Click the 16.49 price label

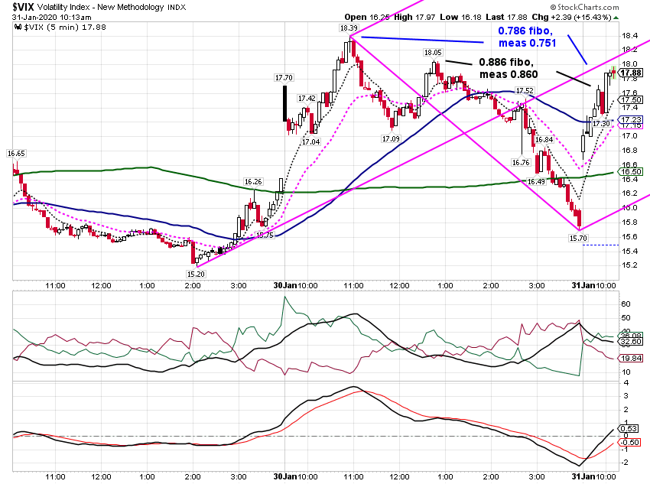pos(536,181)
